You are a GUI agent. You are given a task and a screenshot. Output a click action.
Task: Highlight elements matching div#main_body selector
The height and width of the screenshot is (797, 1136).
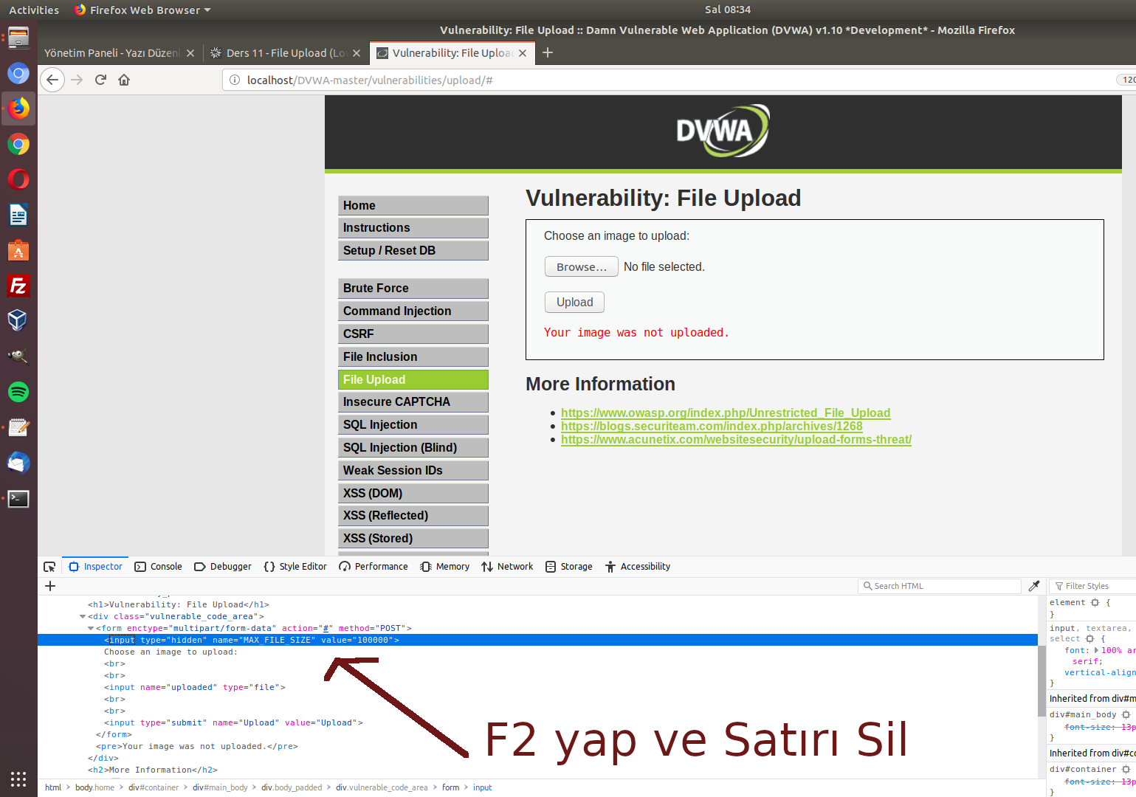[x=1126, y=715]
